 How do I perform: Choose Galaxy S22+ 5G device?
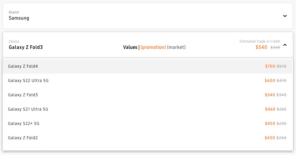(24, 123)
